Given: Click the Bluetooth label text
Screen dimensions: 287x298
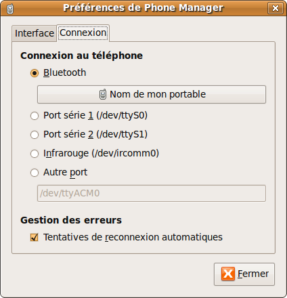Looking at the screenshot, I should (x=65, y=72).
